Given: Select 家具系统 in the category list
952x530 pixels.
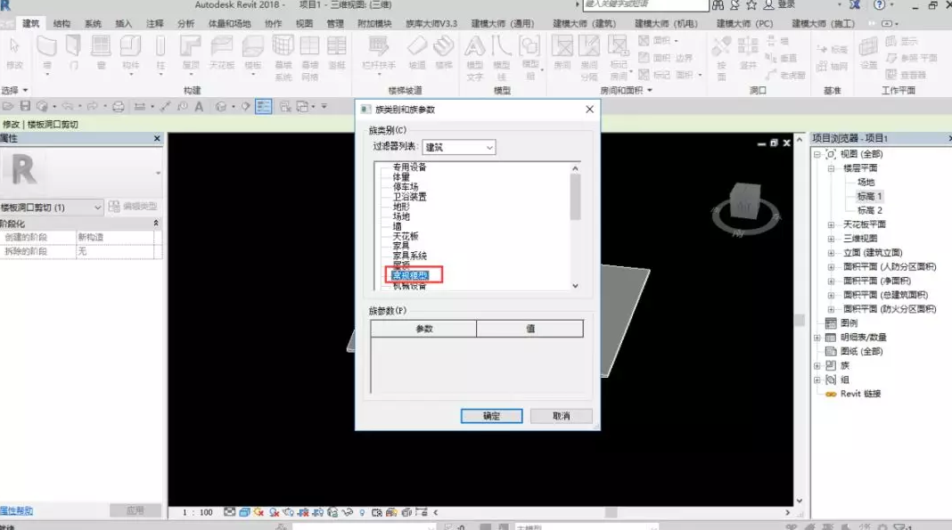Looking at the screenshot, I should (410, 256).
